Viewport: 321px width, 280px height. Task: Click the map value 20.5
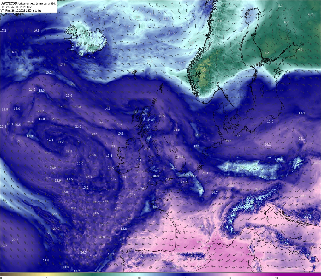point(18,125)
